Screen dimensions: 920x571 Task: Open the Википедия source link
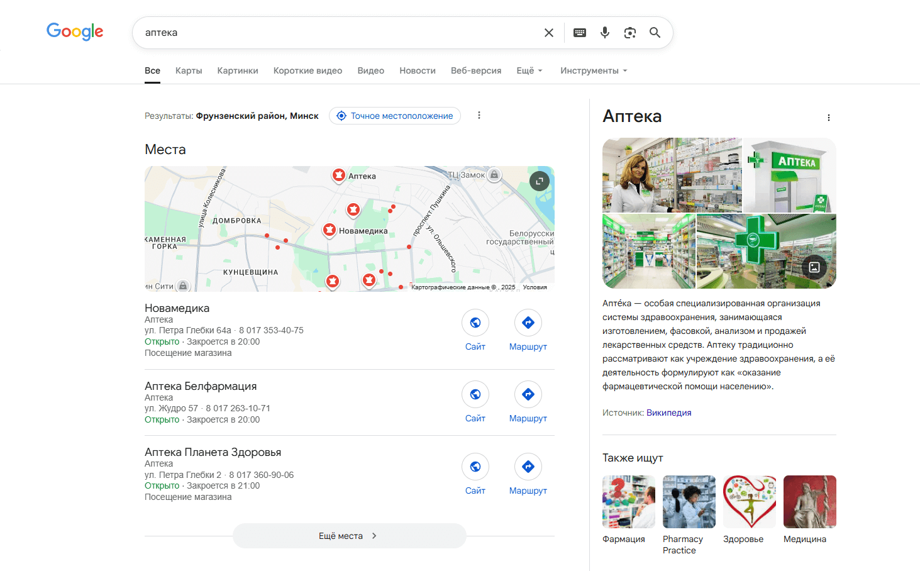coord(669,413)
